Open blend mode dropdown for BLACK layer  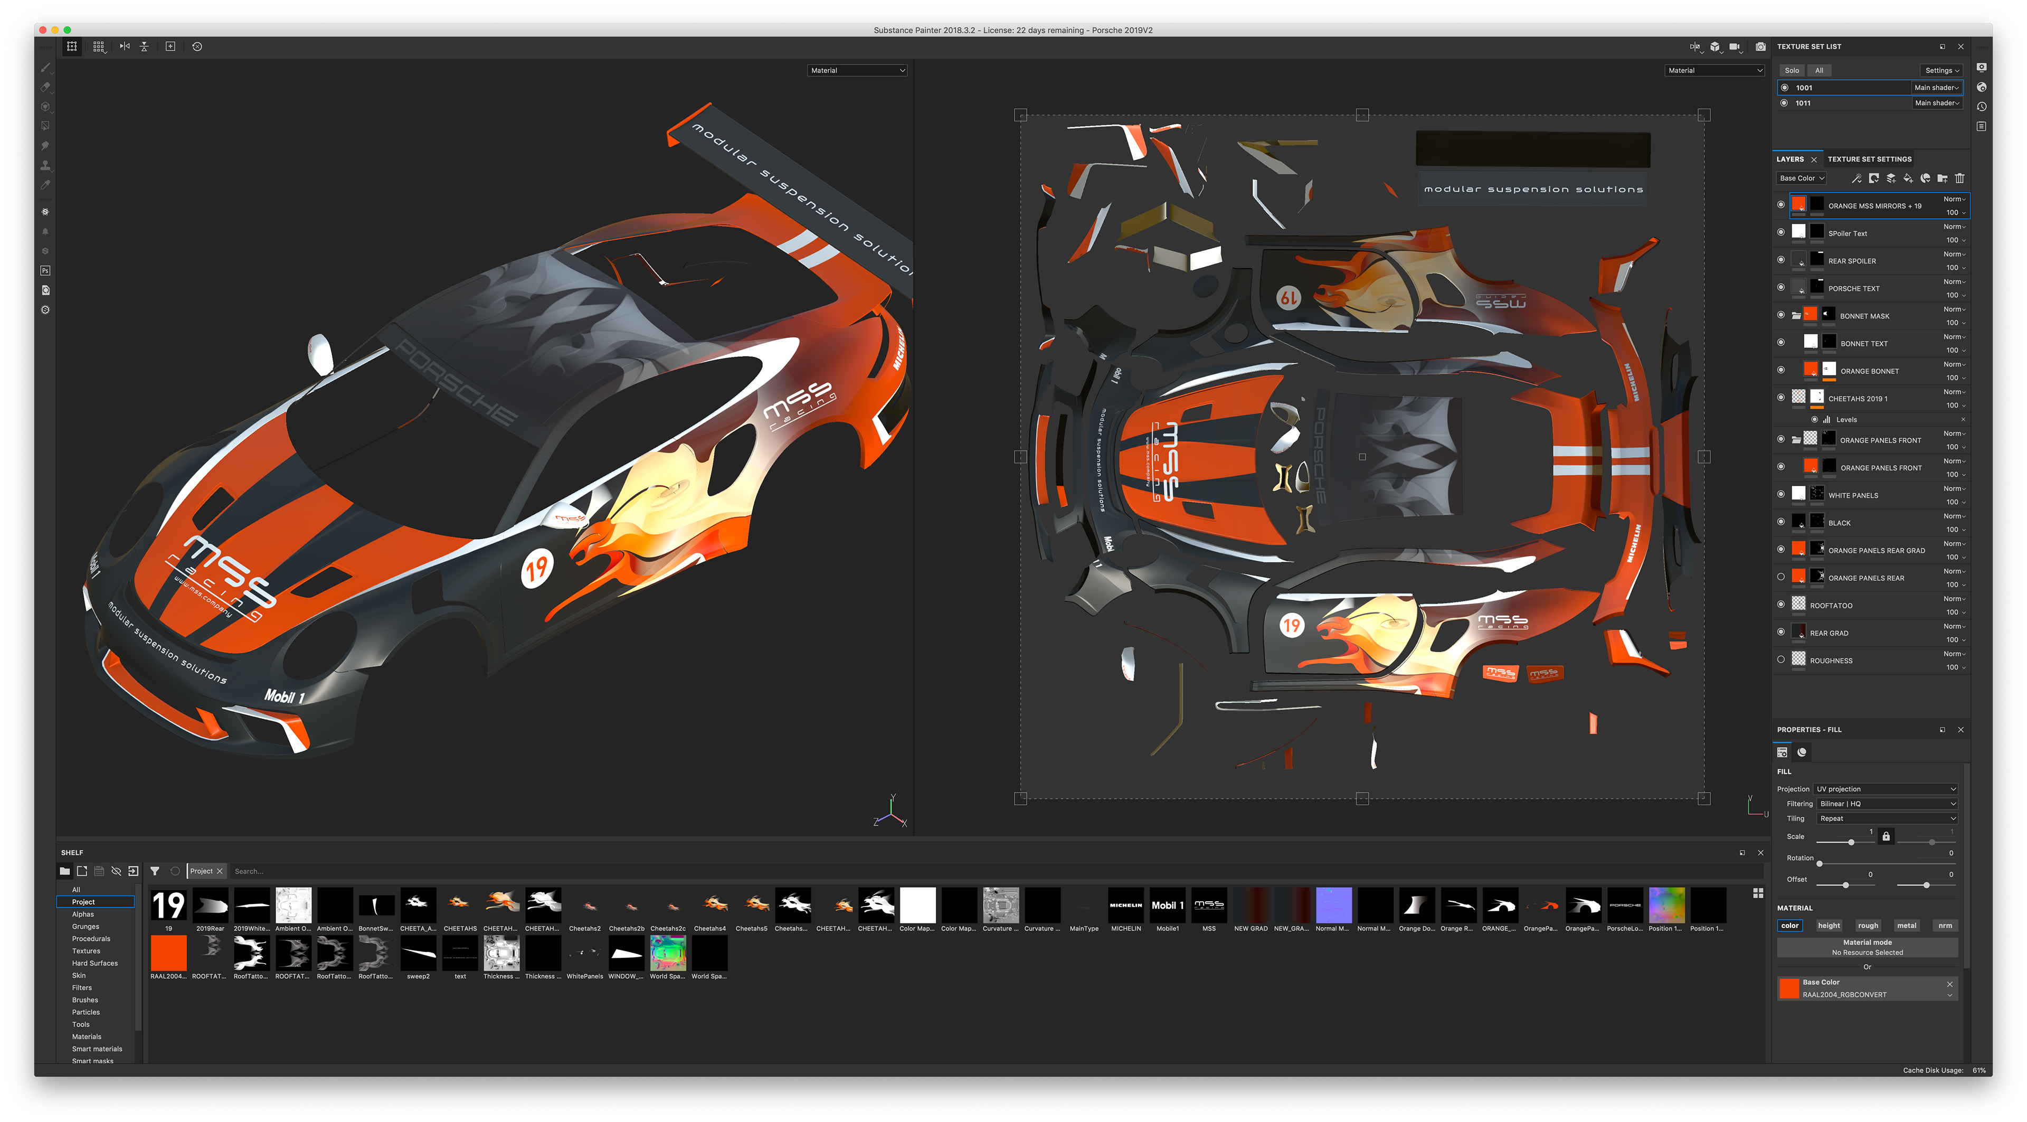click(x=1955, y=516)
